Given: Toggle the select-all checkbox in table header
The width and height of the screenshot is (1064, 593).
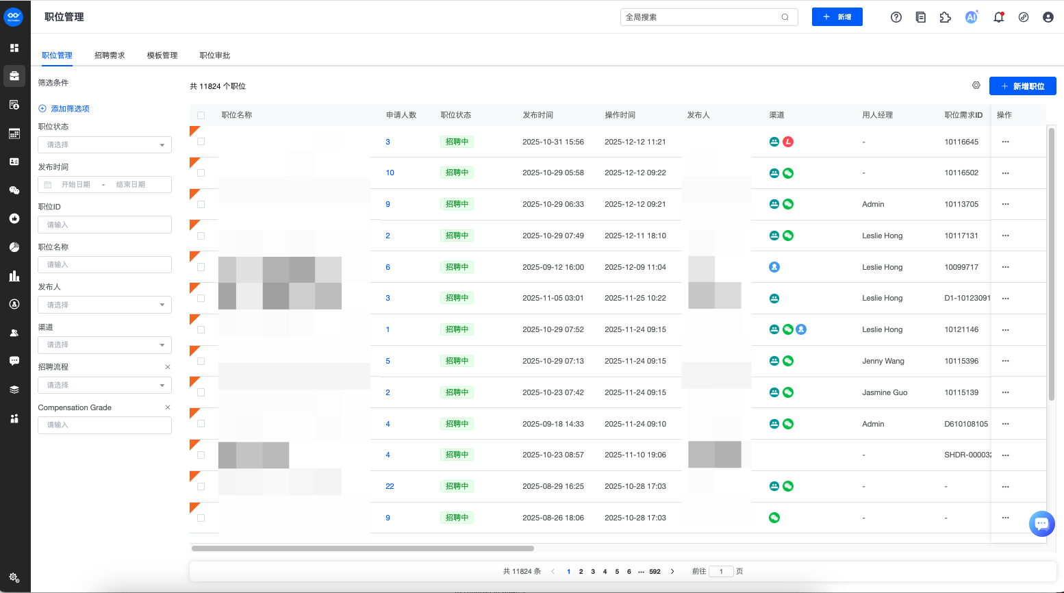Looking at the screenshot, I should click(201, 115).
